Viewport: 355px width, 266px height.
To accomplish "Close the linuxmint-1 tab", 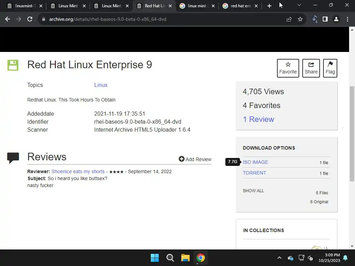I will coord(41,6).
